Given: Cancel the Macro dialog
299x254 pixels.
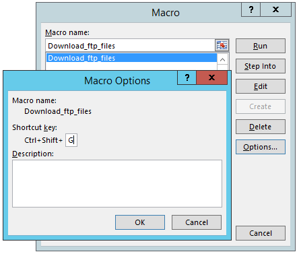Looking at the screenshot, I should click(261, 233).
